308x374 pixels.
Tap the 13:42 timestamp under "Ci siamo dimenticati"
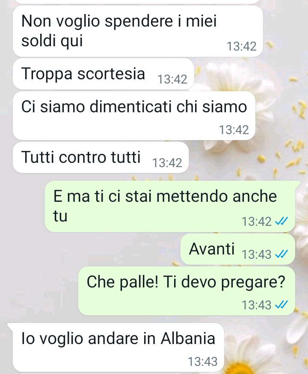[234, 130]
